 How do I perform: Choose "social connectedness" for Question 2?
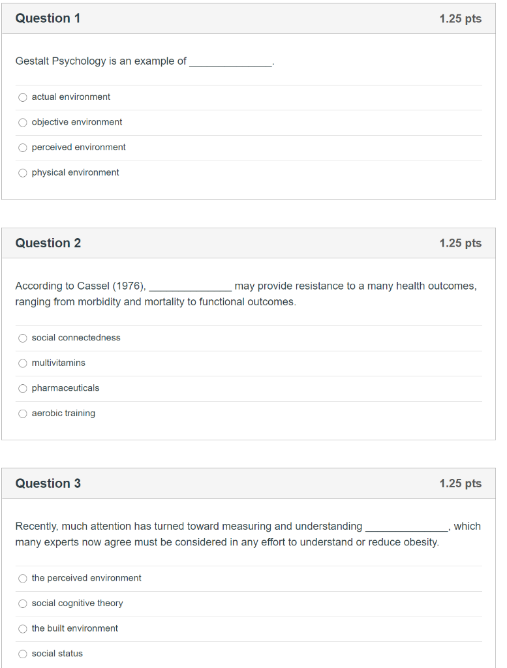point(23,337)
